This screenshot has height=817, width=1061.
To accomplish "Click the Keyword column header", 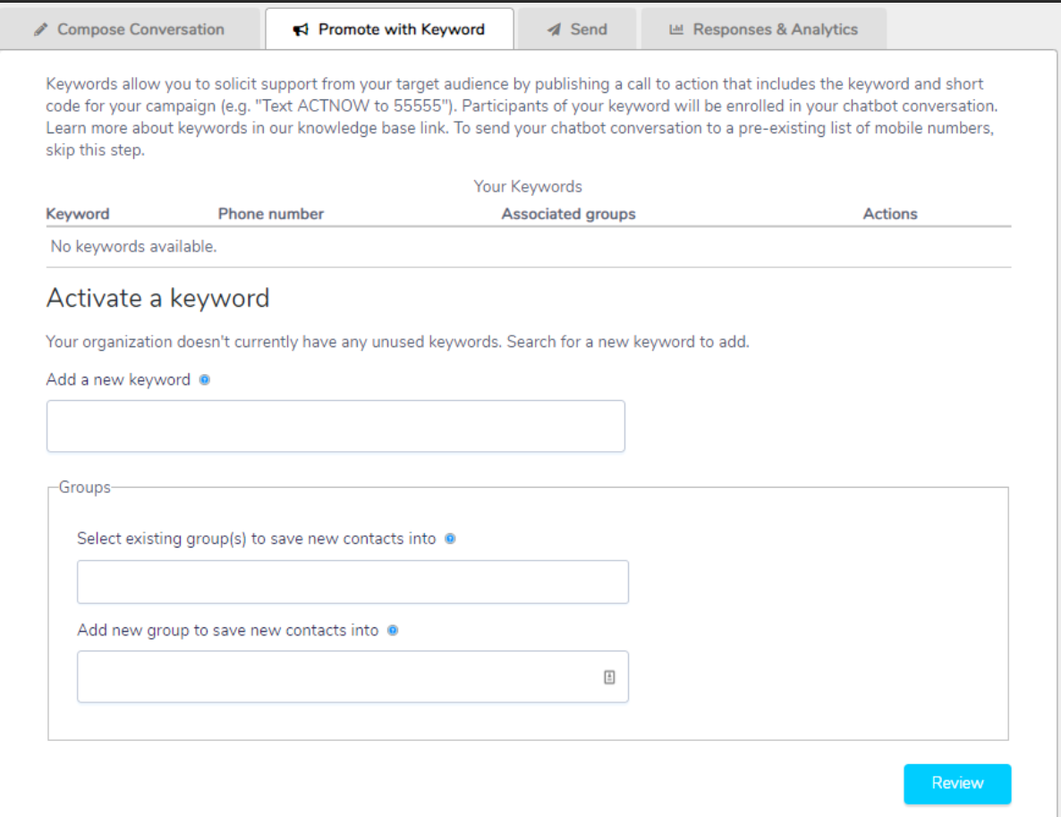I will [78, 214].
